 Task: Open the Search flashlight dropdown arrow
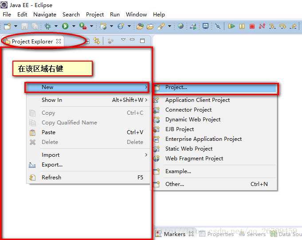[170, 26]
